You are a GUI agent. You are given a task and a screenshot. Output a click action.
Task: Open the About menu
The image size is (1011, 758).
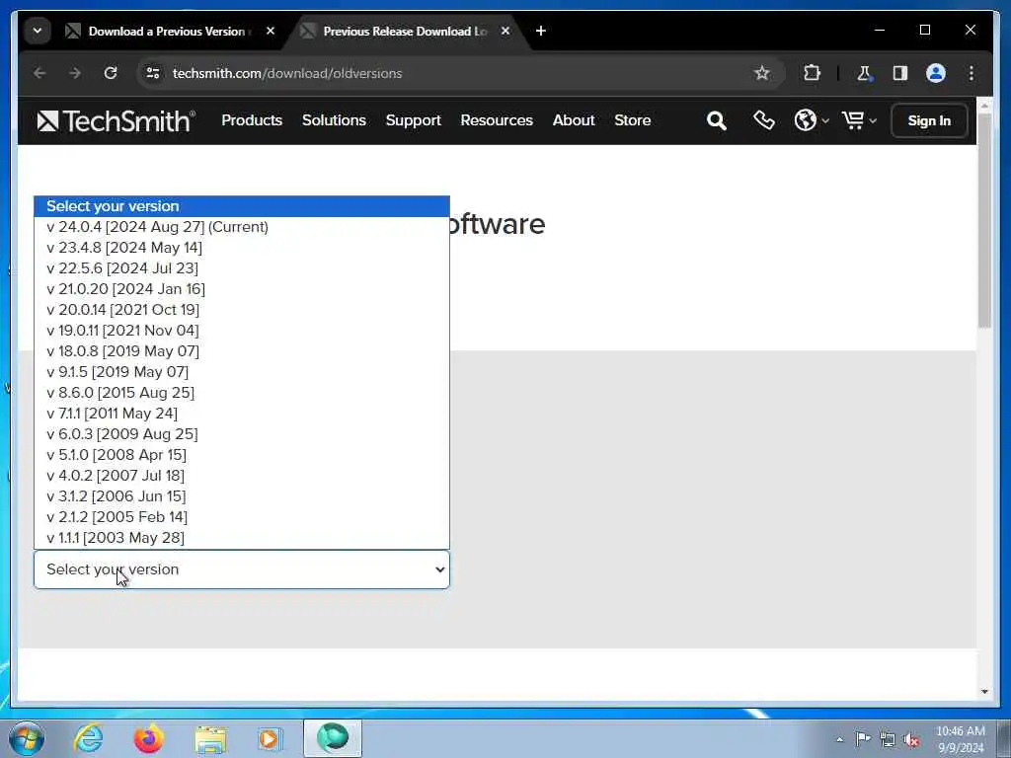[x=574, y=120]
